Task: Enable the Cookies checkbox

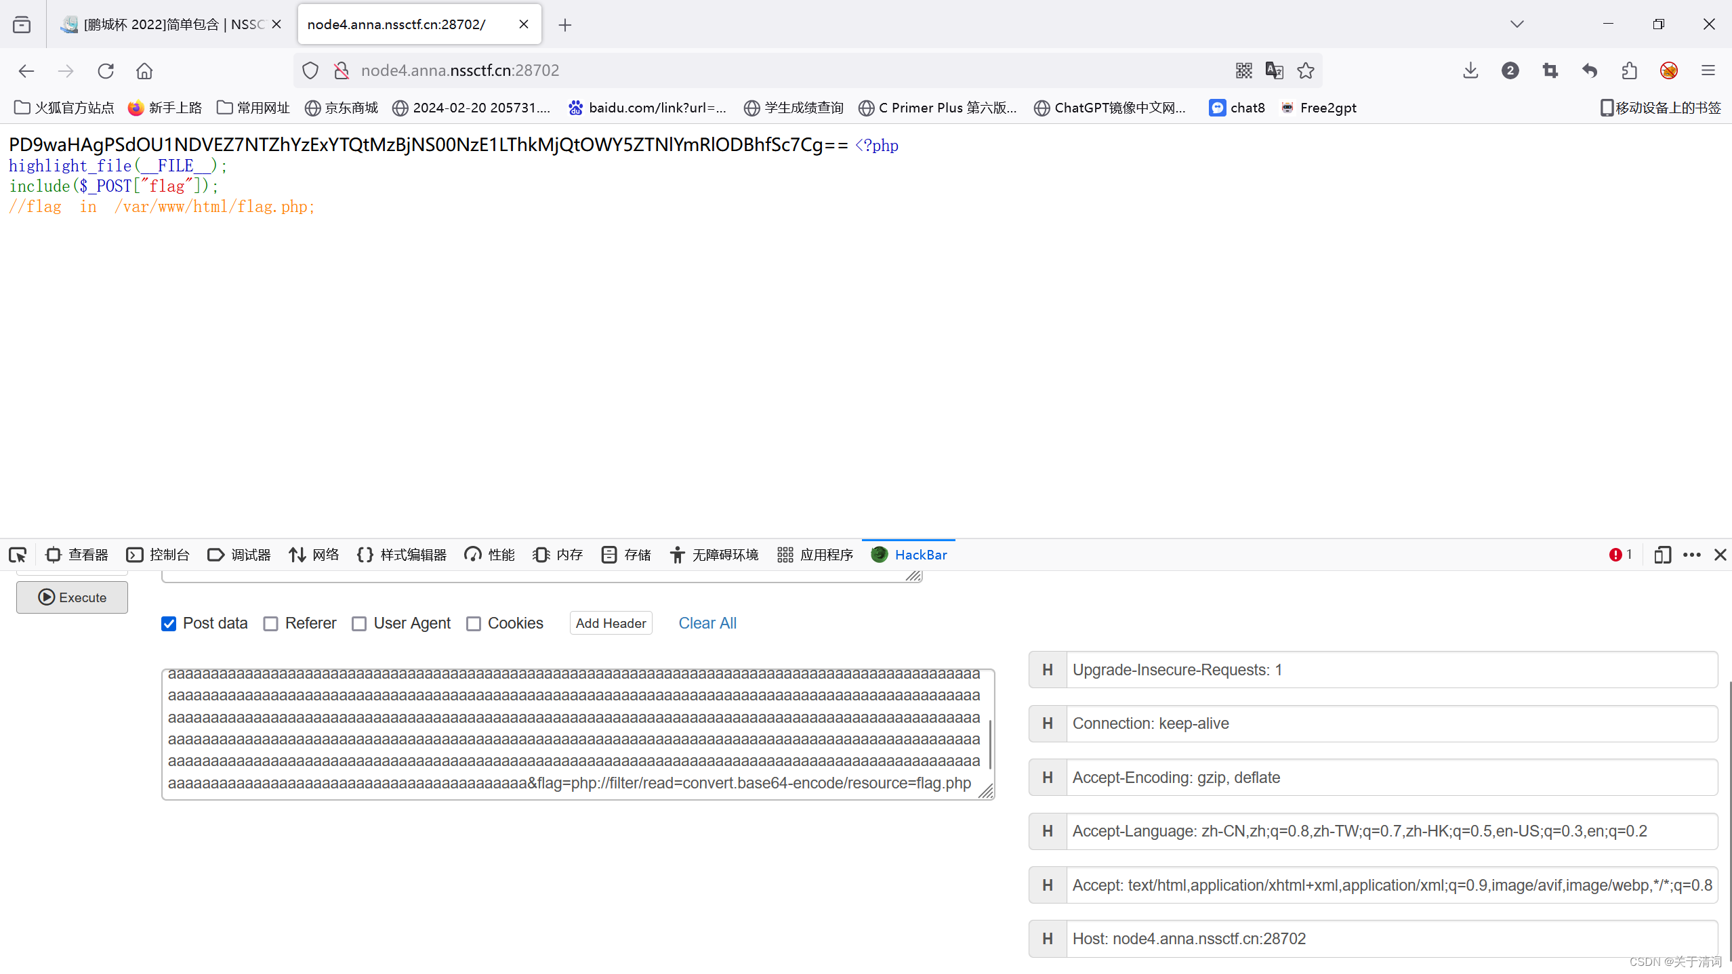Action: click(474, 623)
